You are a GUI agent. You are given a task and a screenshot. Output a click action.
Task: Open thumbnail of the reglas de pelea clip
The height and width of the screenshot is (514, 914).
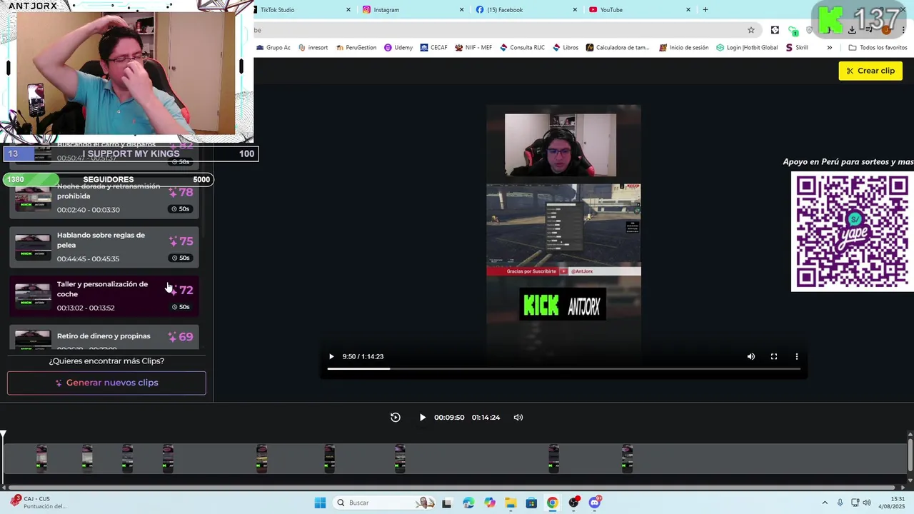[x=33, y=247]
